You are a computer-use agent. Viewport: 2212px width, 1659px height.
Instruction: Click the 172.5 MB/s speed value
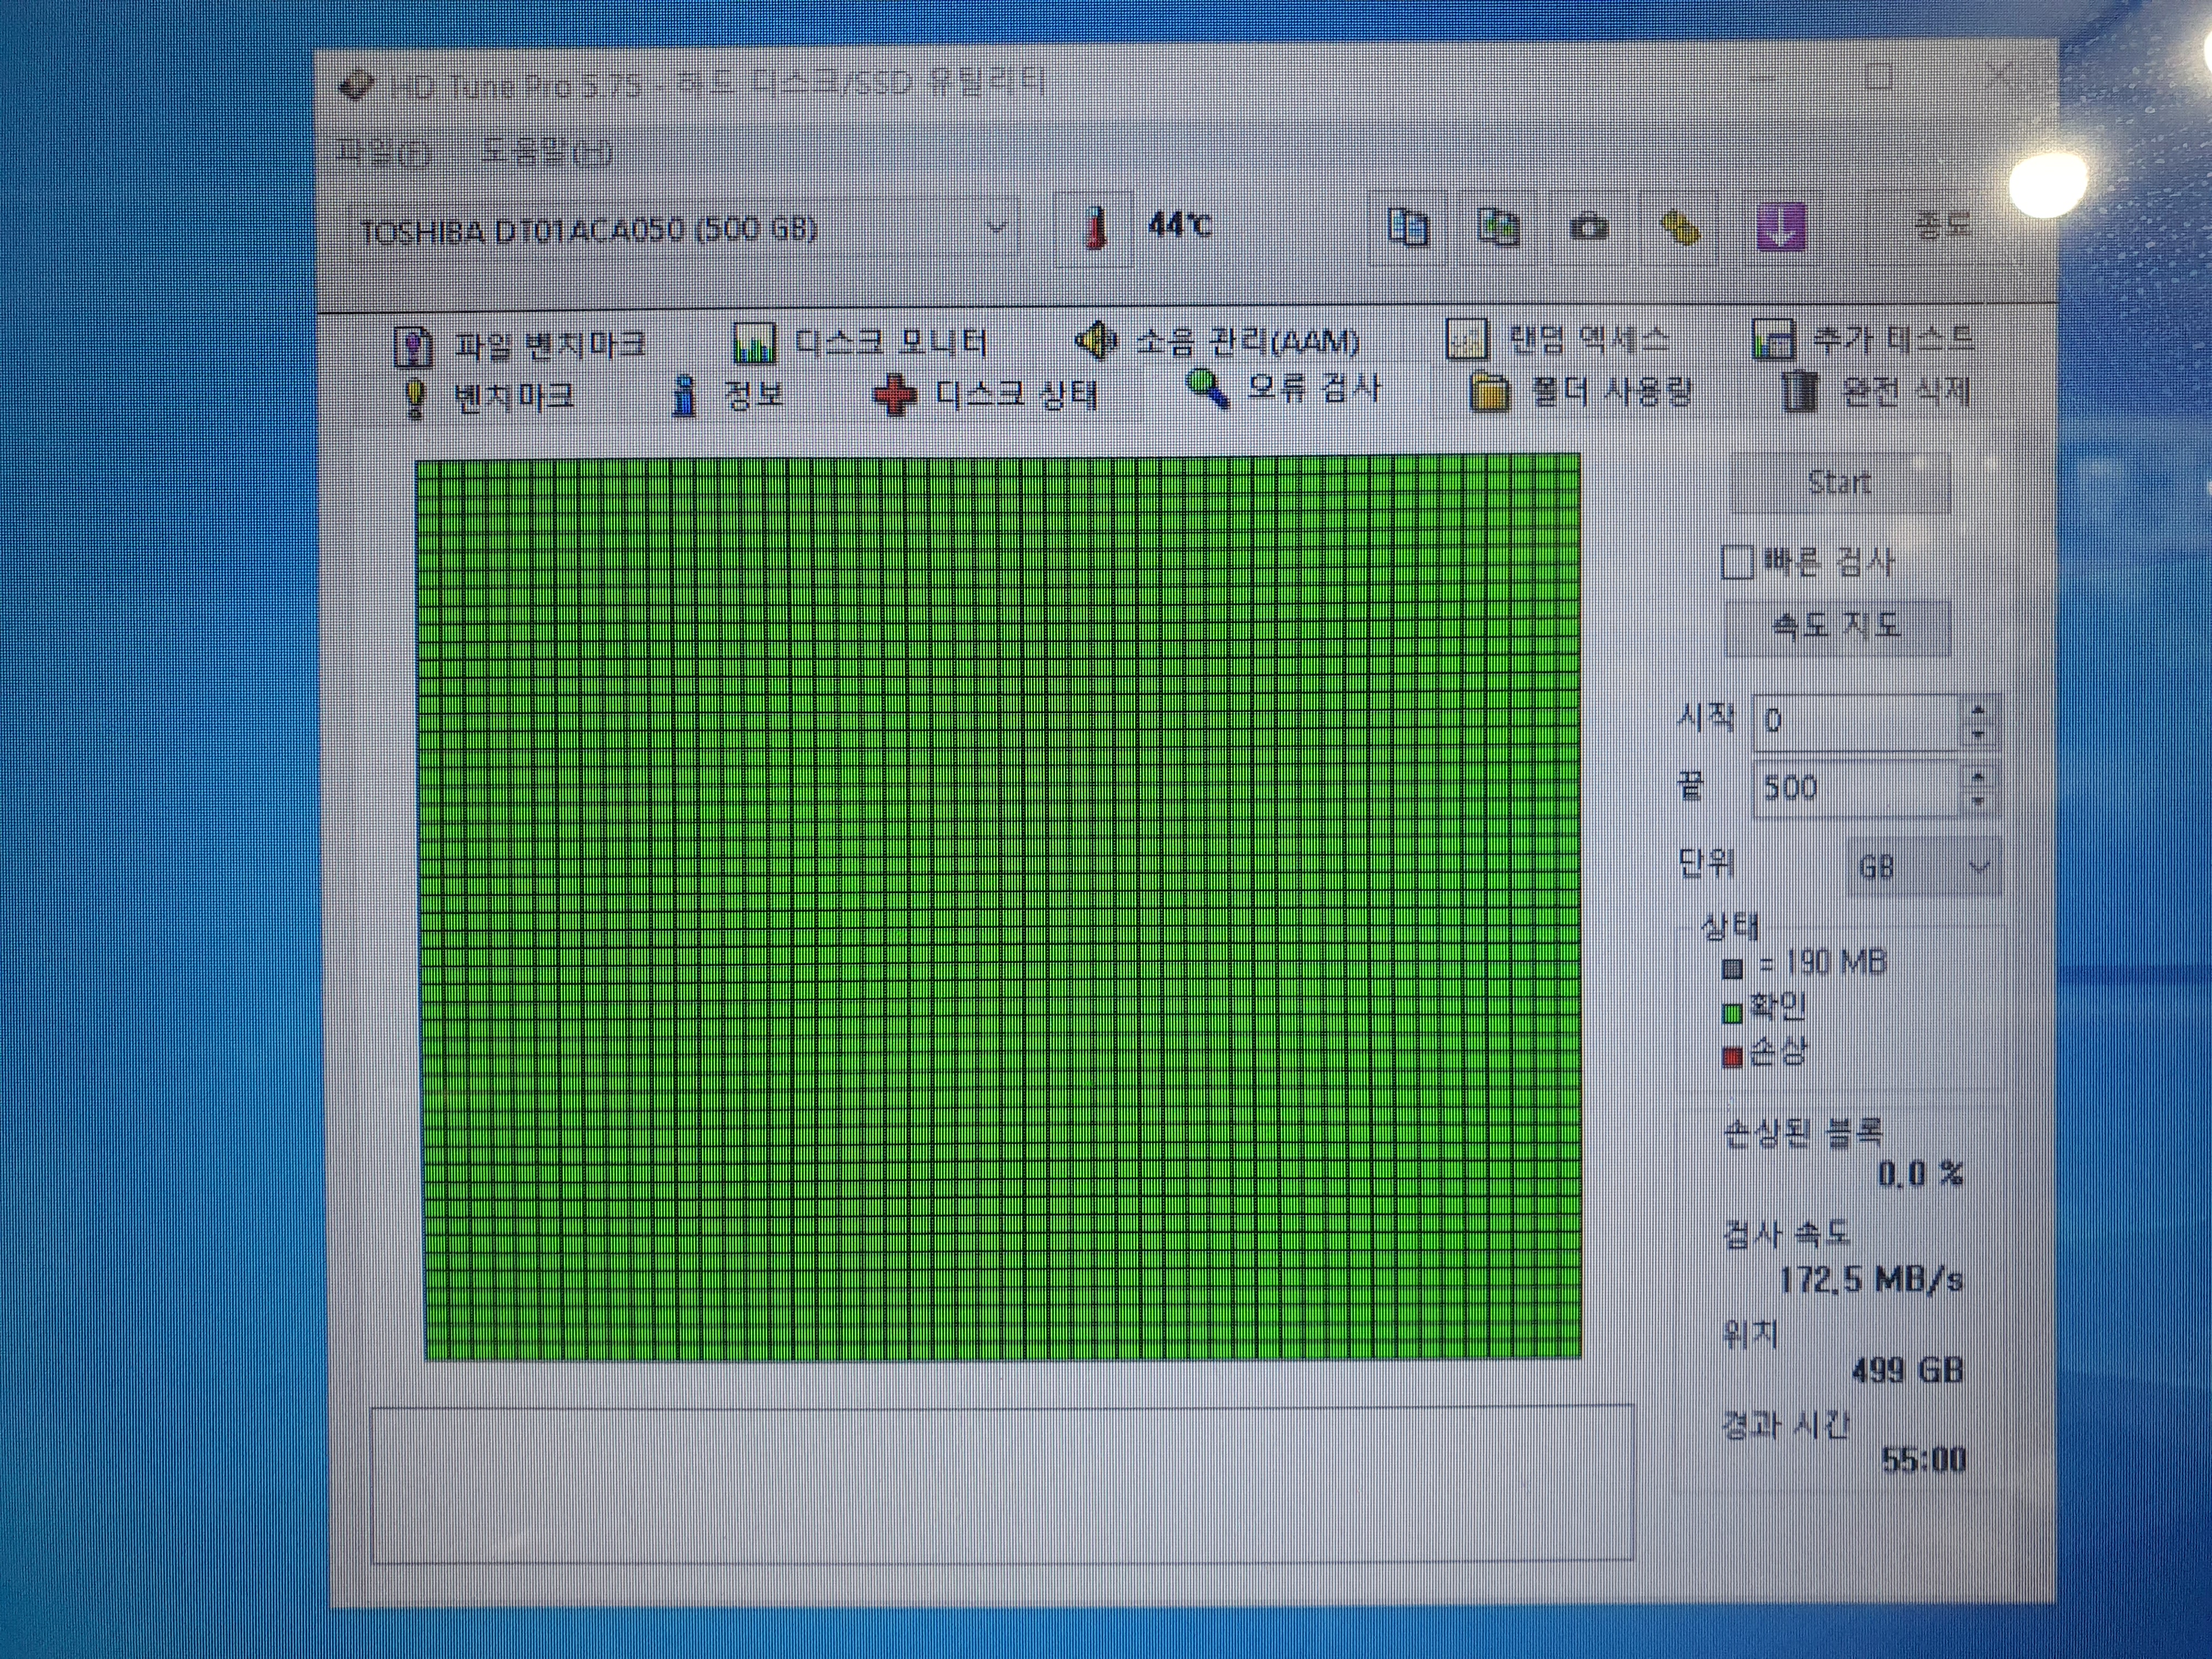pos(1871,1279)
